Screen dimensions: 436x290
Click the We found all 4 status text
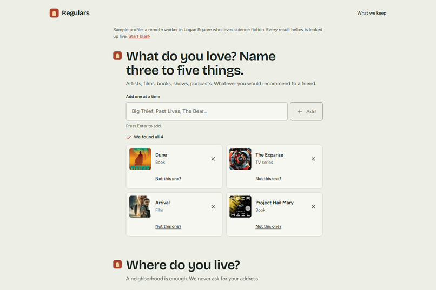(x=148, y=137)
